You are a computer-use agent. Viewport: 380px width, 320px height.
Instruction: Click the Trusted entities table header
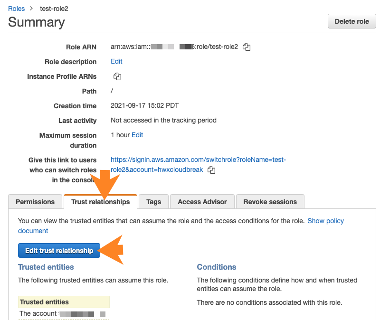pyautogui.click(x=44, y=302)
